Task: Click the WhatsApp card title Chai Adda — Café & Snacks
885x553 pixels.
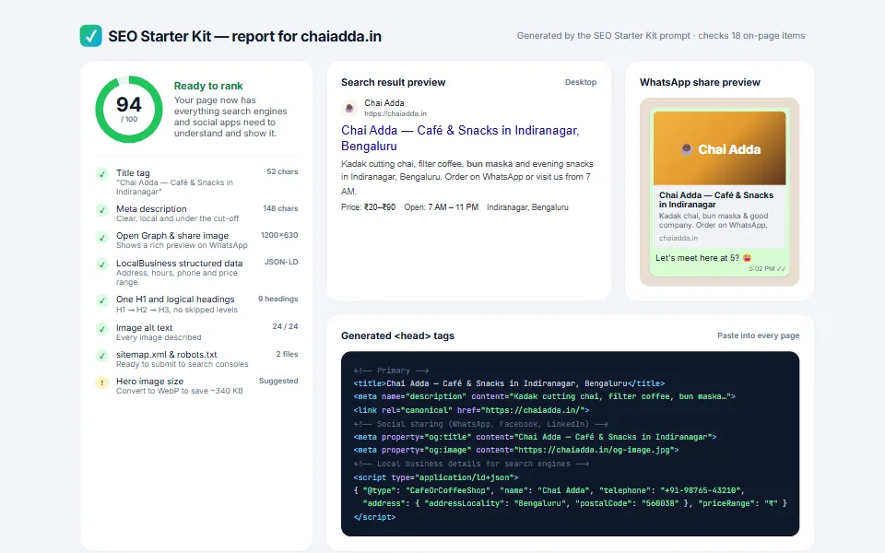Action: pos(716,200)
